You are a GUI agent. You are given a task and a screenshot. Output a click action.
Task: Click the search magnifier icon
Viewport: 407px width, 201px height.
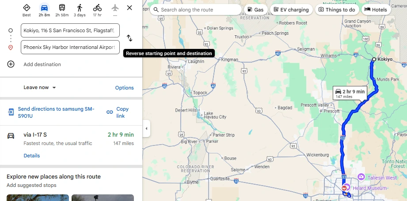pos(156,10)
